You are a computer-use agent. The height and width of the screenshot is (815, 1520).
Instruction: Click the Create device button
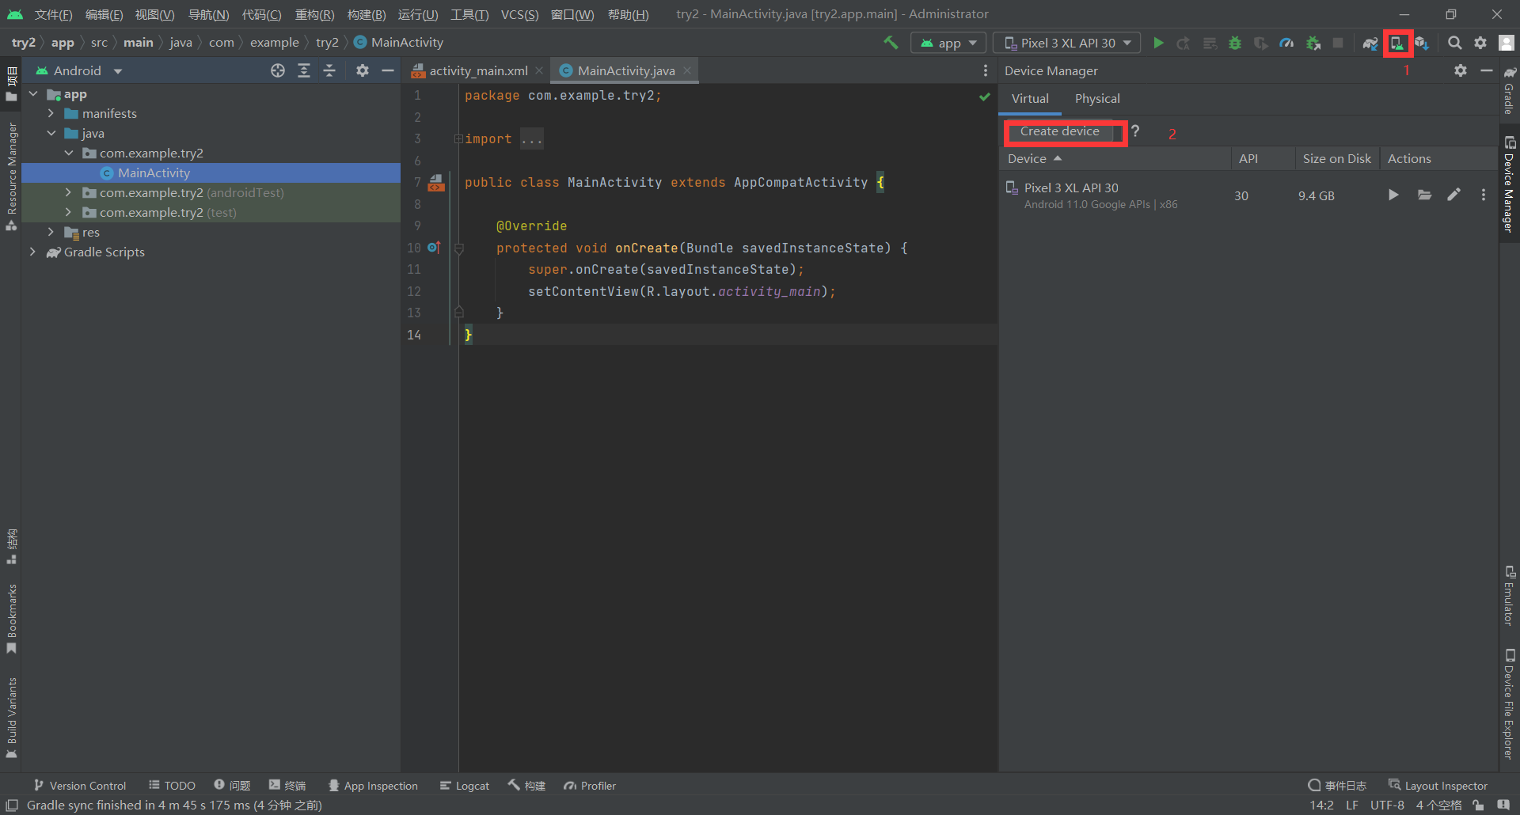[1059, 131]
